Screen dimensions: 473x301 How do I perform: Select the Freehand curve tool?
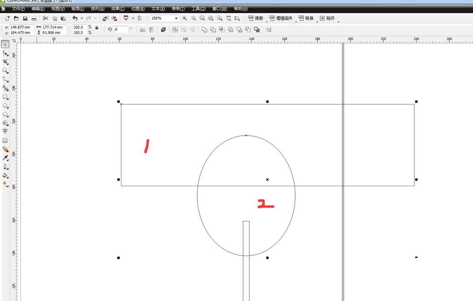[x=5, y=79]
